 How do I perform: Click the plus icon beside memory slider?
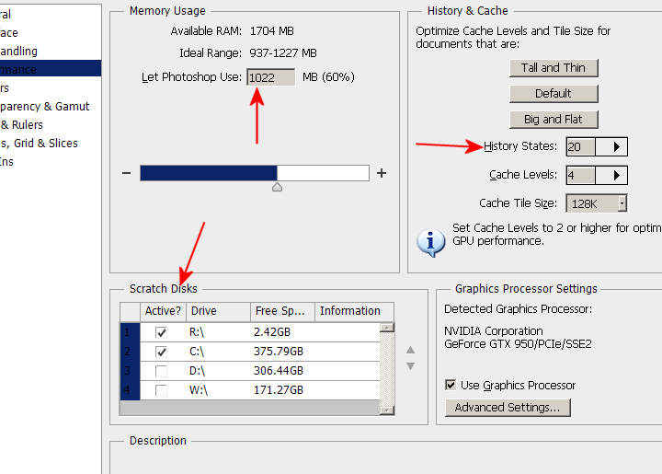tap(382, 173)
